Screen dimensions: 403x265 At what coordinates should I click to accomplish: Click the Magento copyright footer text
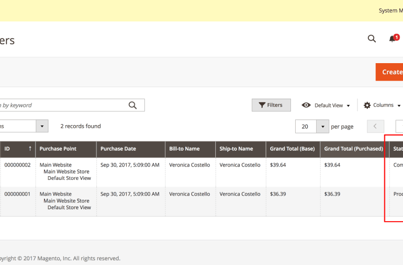[60, 258]
